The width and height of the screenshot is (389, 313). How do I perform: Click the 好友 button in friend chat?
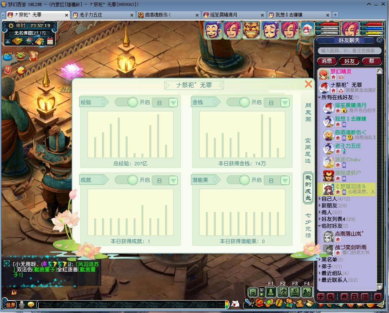click(x=349, y=61)
